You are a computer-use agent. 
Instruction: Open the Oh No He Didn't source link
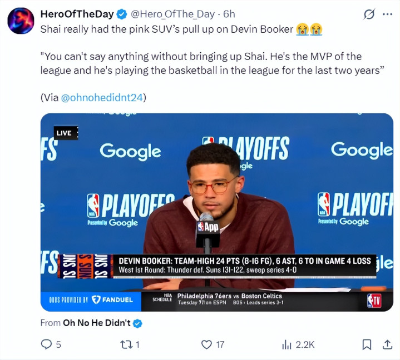point(97,323)
